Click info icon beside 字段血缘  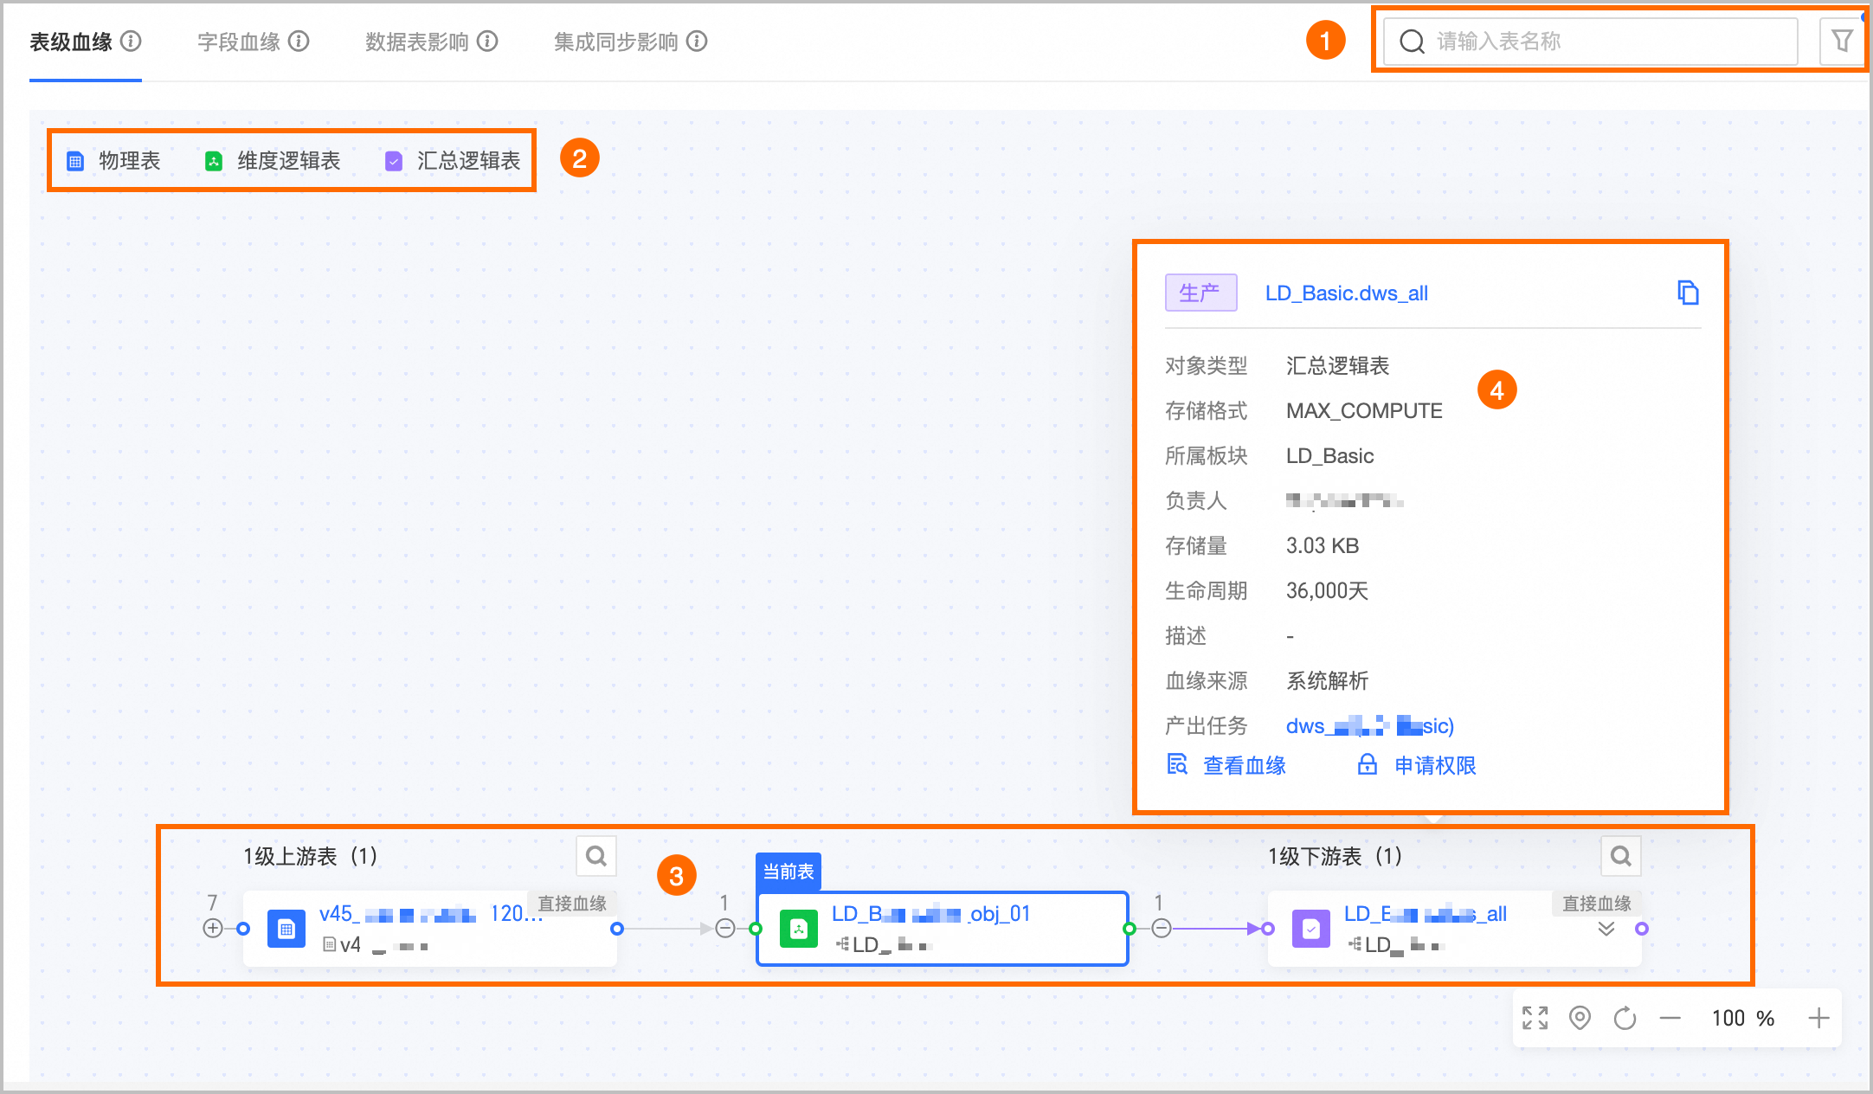click(299, 41)
